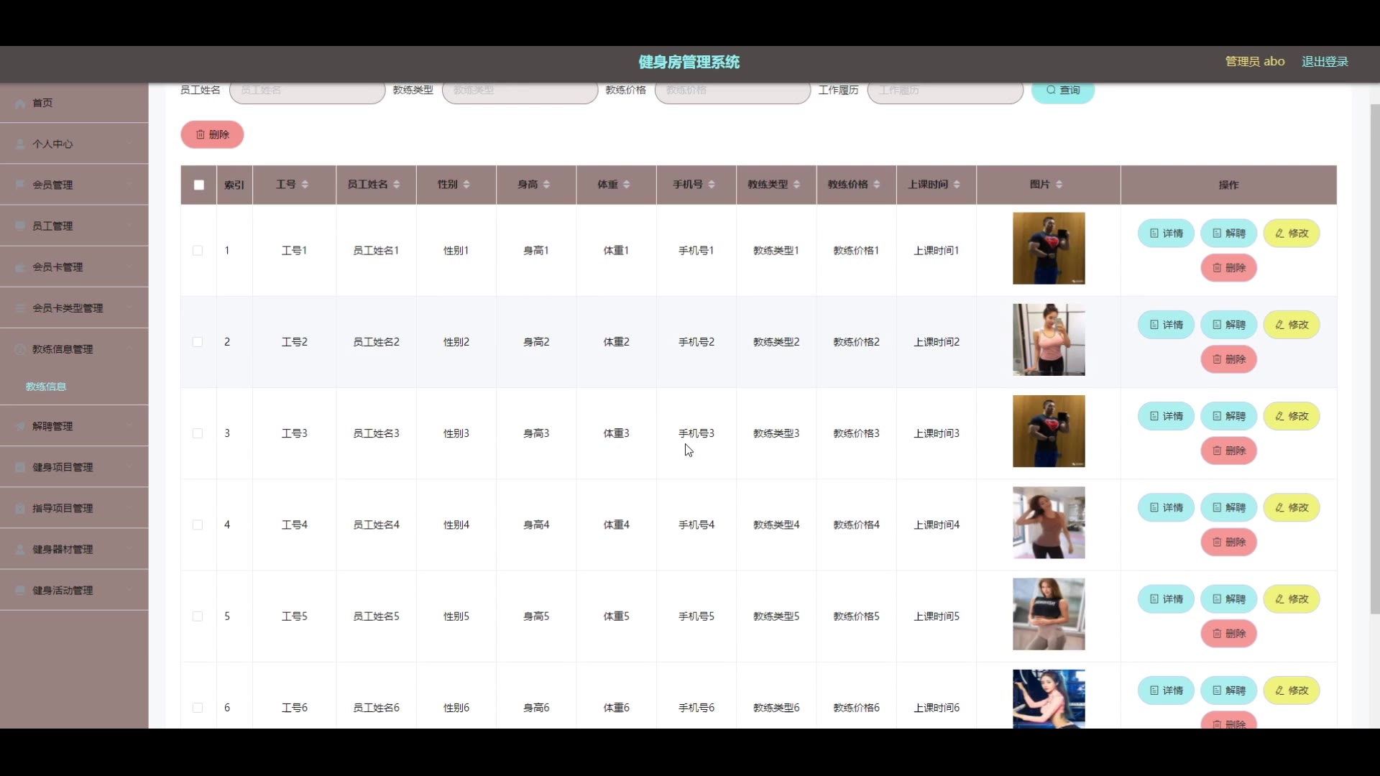Sort by 教练类型 column arrows
This screenshot has width=1380, height=776.
(796, 185)
